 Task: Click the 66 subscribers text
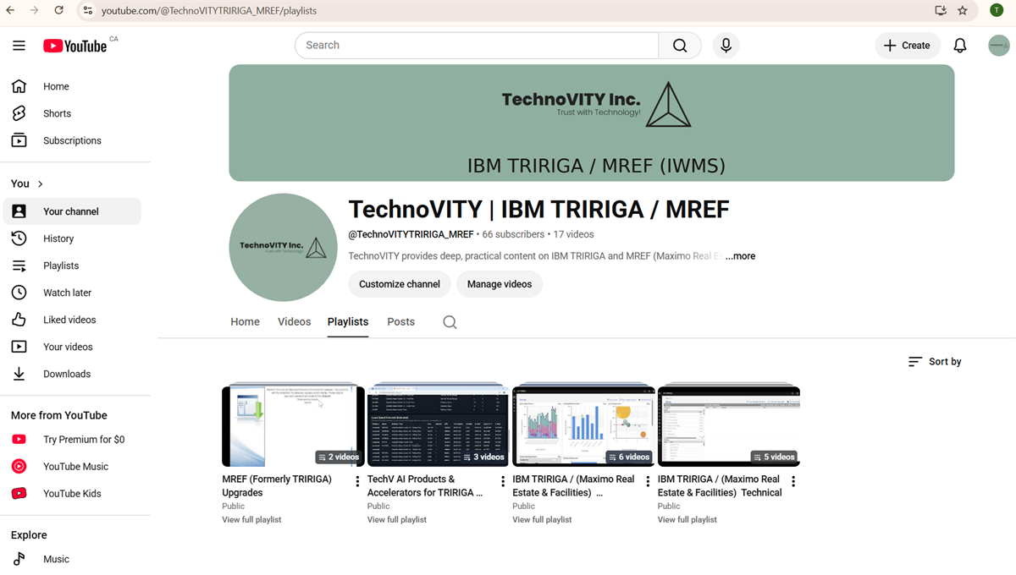[513, 234]
